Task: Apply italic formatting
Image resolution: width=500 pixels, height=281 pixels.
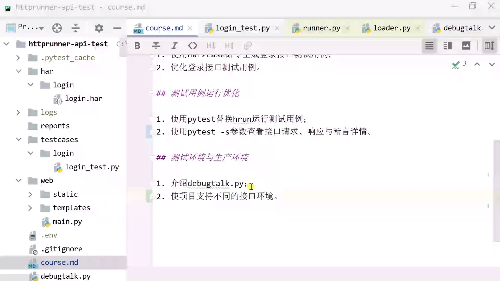Action: [174, 46]
